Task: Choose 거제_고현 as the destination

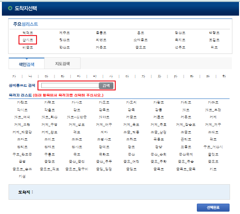Action: [22, 125]
